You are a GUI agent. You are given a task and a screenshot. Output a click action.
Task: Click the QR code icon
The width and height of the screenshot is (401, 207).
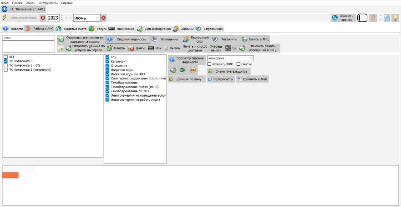pos(228,48)
